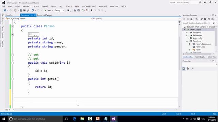Open the Debug configuration dropdown

tap(63, 11)
